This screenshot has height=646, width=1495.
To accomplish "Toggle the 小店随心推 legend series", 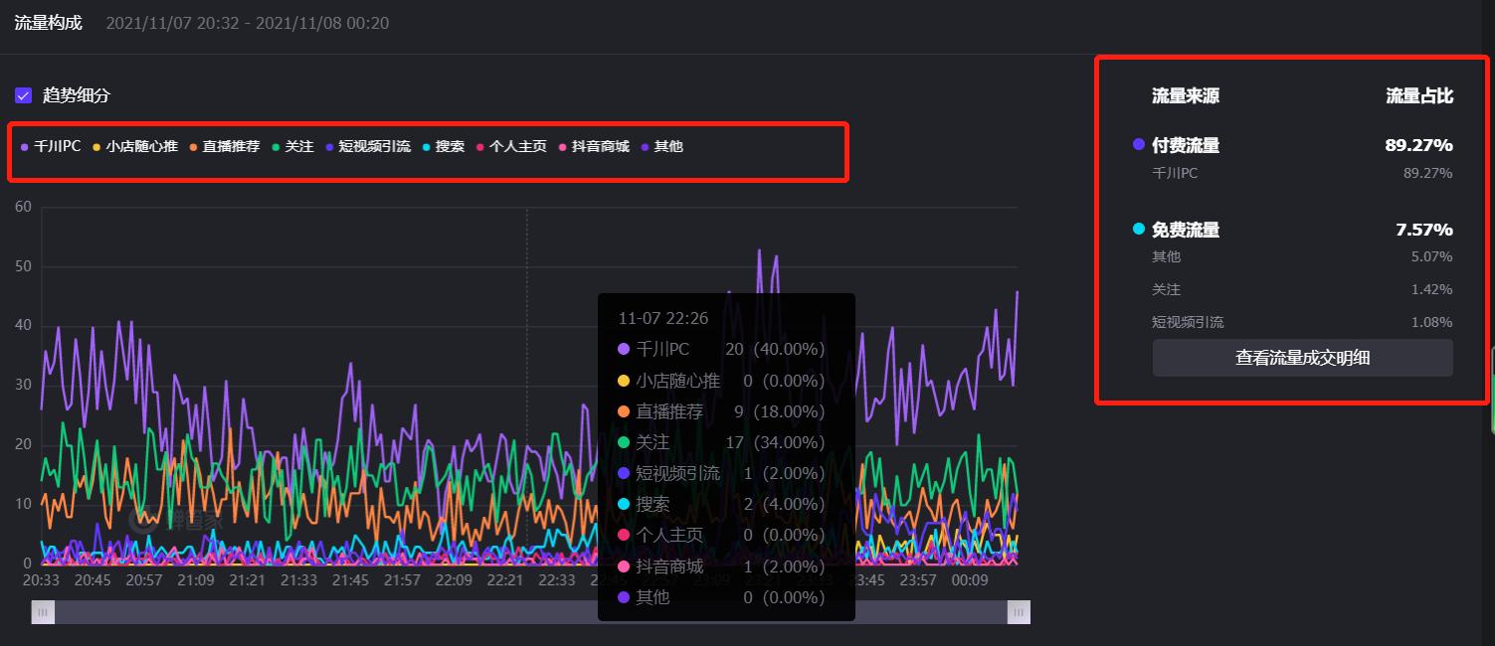I will tap(136, 146).
